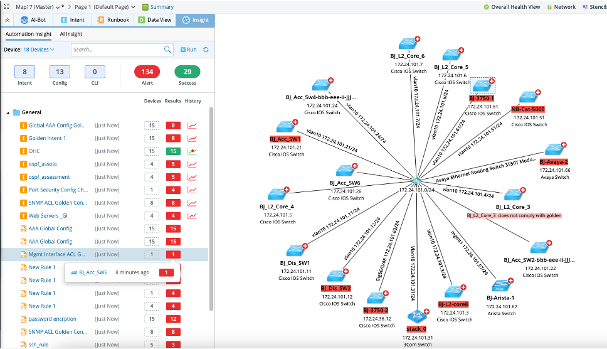
Task: Select Automation Insight sub-tab
Action: (x=28, y=34)
